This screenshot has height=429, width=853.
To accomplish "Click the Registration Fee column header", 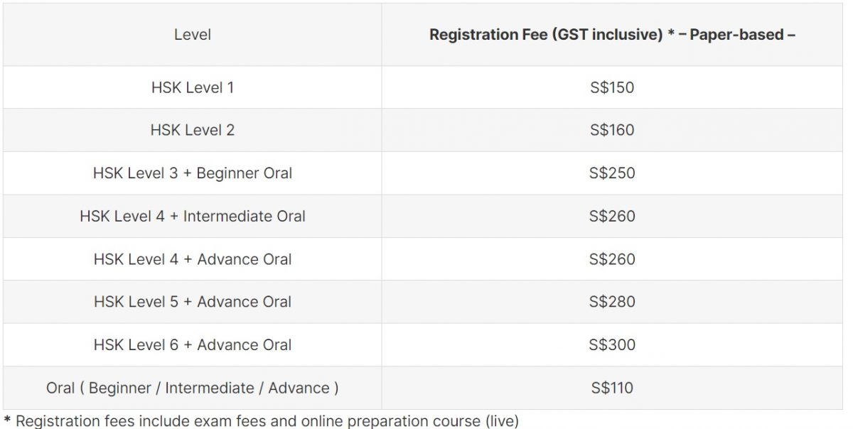I will [x=612, y=34].
